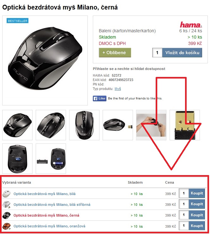Click the orange Milano mouse variant icon
The image size is (210, 234).
click(x=6, y=226)
